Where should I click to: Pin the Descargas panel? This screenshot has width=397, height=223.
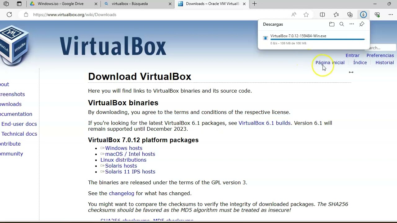362,24
